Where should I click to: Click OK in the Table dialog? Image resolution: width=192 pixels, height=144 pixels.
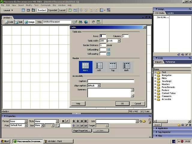pos(122,103)
